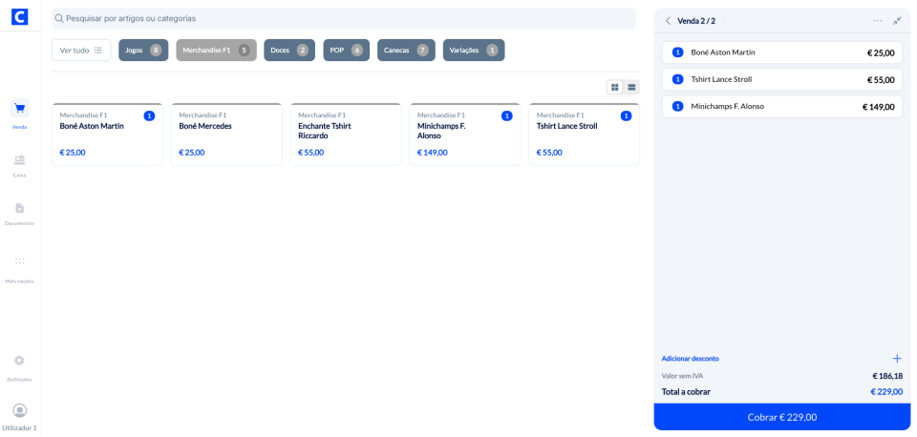Collapse the sale panel with arrows icon
This screenshot has height=437, width=917.
pyautogui.click(x=897, y=21)
